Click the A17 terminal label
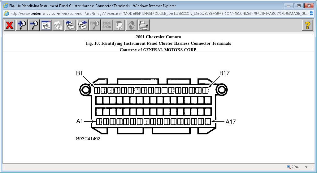Screen dimensions: 317x173 pyautogui.click(x=231, y=122)
